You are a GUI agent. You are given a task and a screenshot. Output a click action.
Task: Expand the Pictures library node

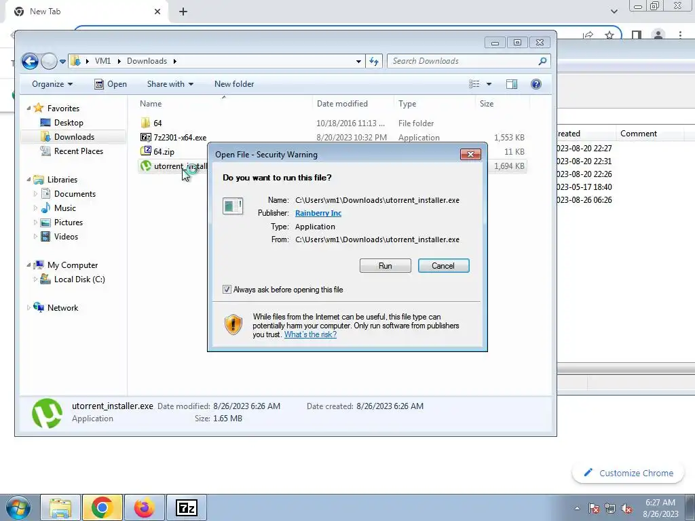tap(35, 223)
